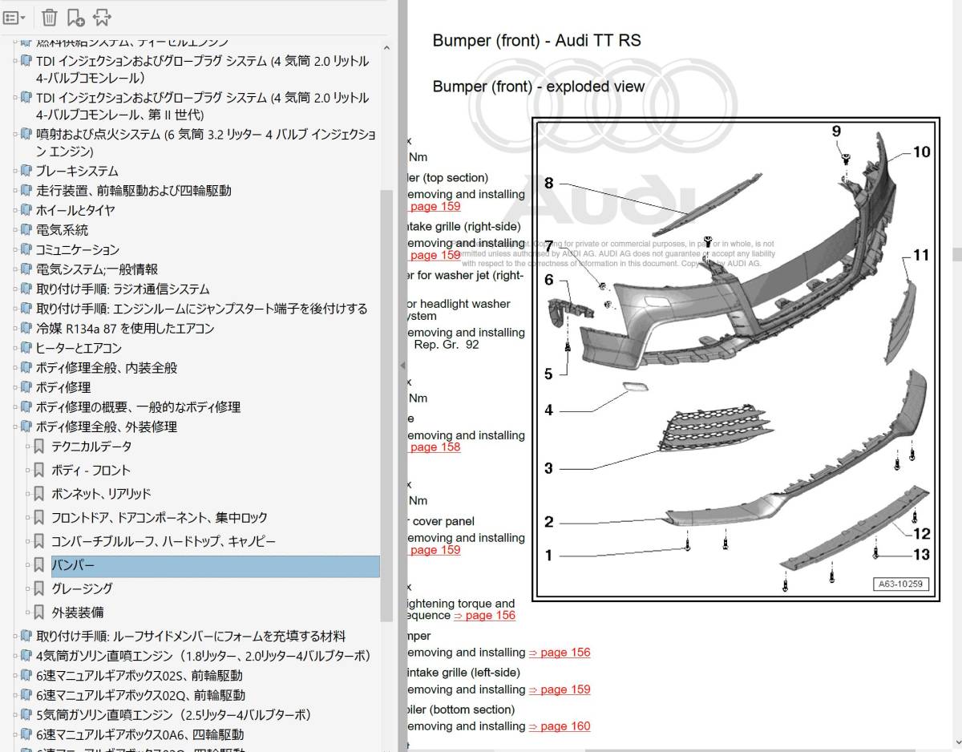Image resolution: width=962 pixels, height=752 pixels.
Task: Expand the 冷媒 R134a 87 を使用したエアコン bookmark
Action: pos(15,328)
